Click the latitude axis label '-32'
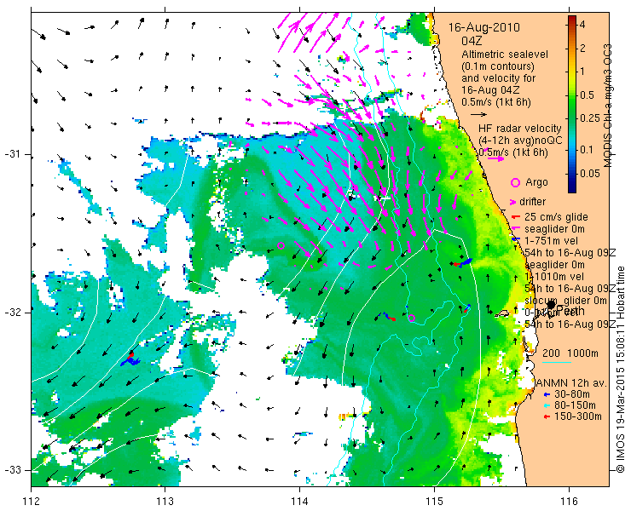This screenshot has height=511, width=631. pyautogui.click(x=12, y=313)
